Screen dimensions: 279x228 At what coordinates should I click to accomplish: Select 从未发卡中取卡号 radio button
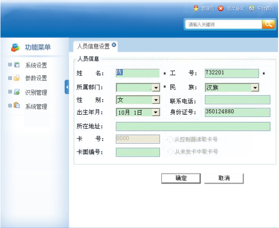[x=170, y=152]
